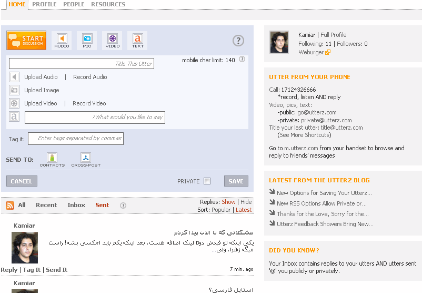Image resolution: width=422 pixels, height=293 pixels.
Task: Open the m.utterz.com link
Action: point(301,148)
